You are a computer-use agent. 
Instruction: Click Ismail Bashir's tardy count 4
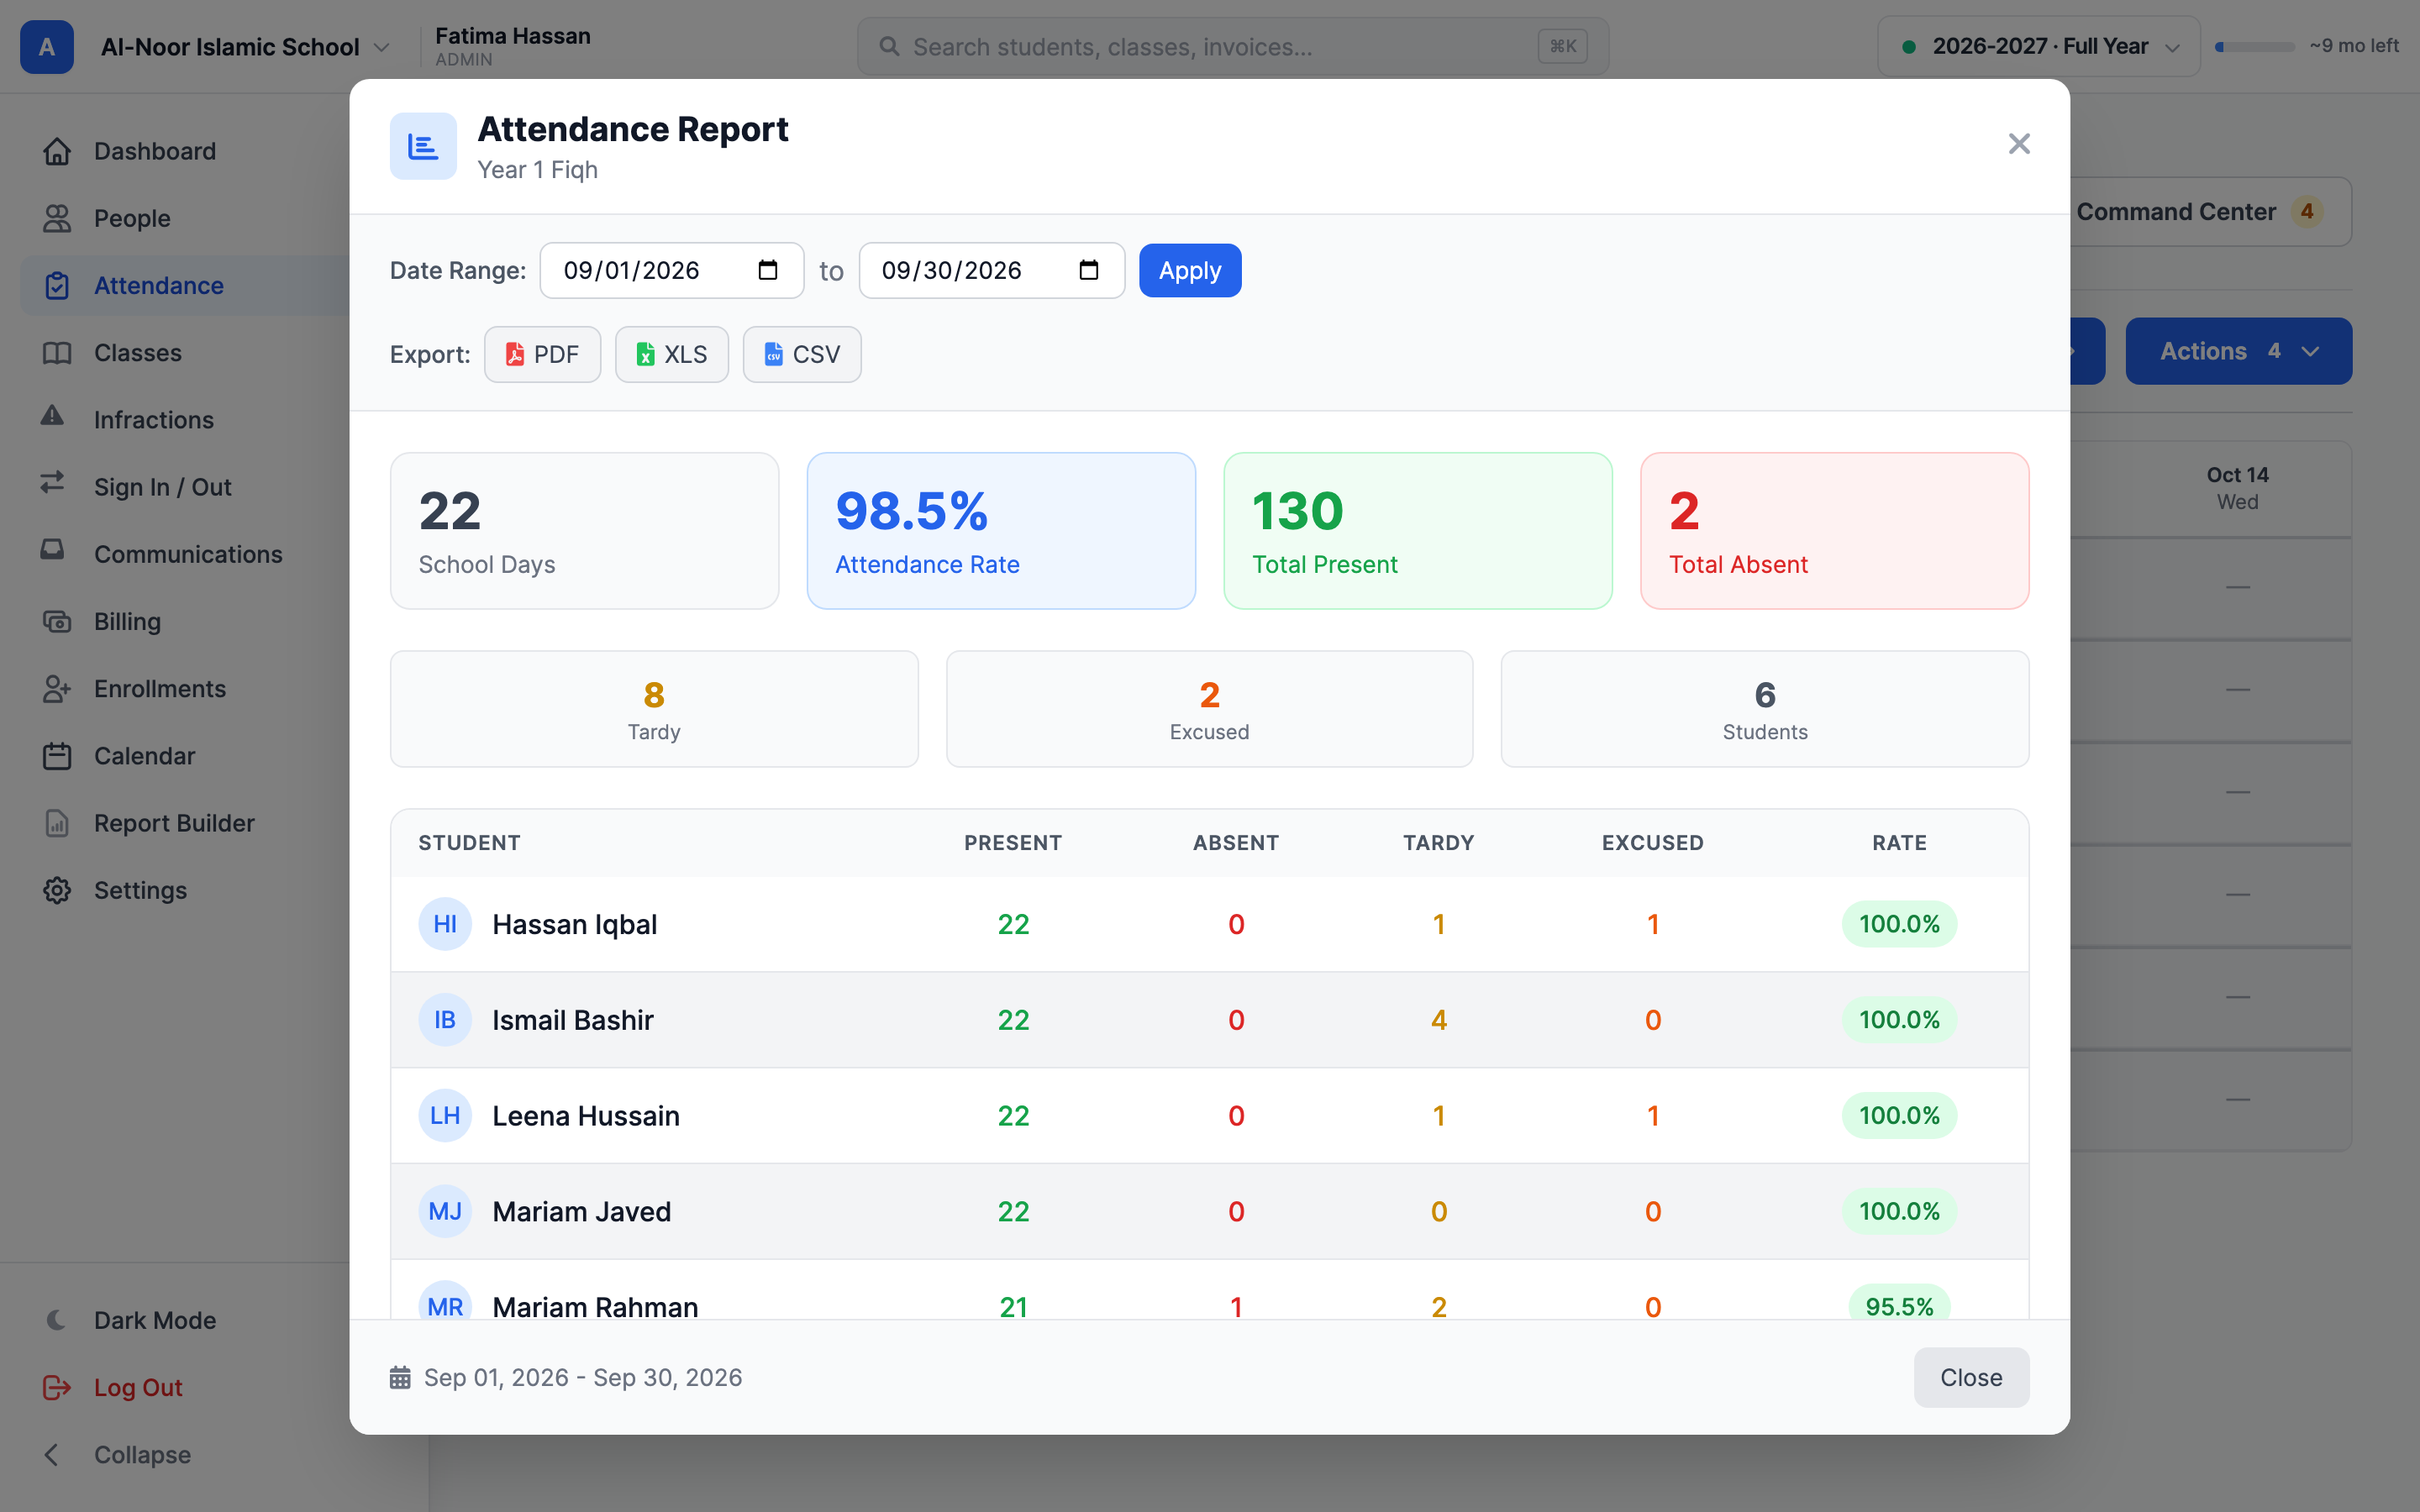click(x=1439, y=1020)
